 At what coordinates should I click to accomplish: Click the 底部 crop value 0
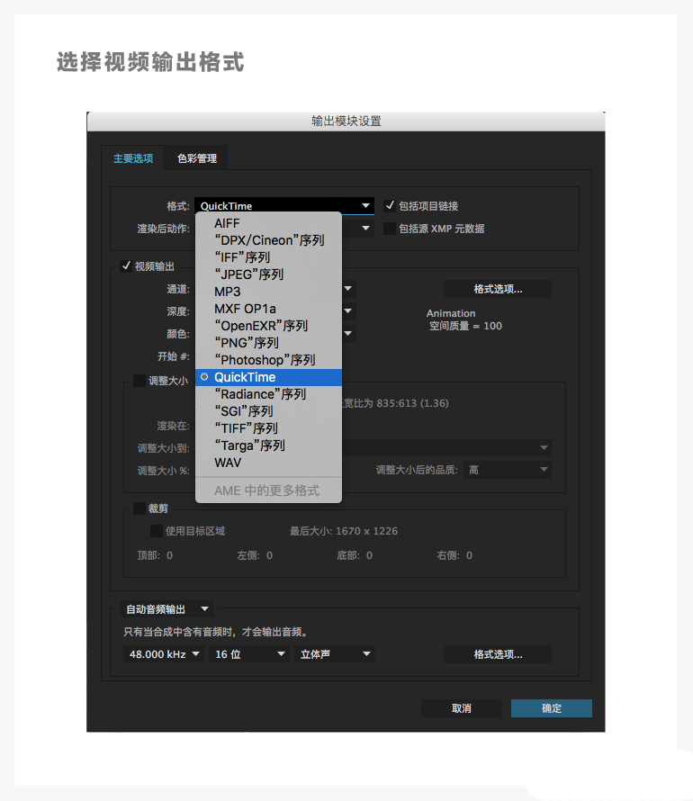369,555
